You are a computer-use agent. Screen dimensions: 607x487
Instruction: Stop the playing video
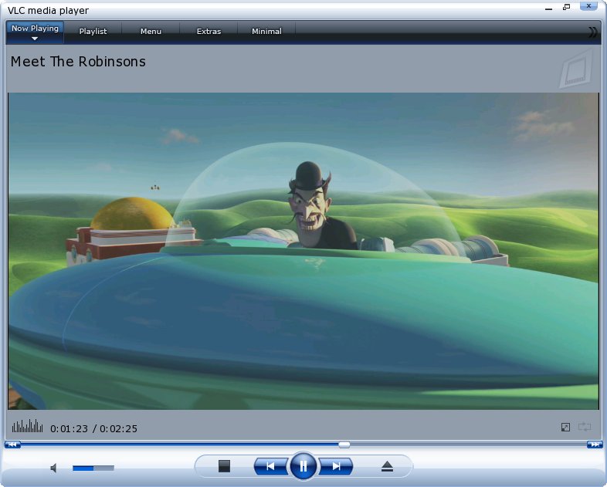[x=225, y=466]
